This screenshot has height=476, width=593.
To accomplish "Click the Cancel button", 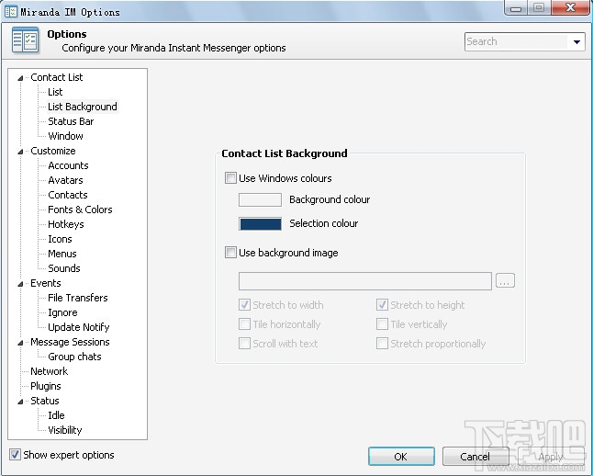I will click(x=475, y=457).
